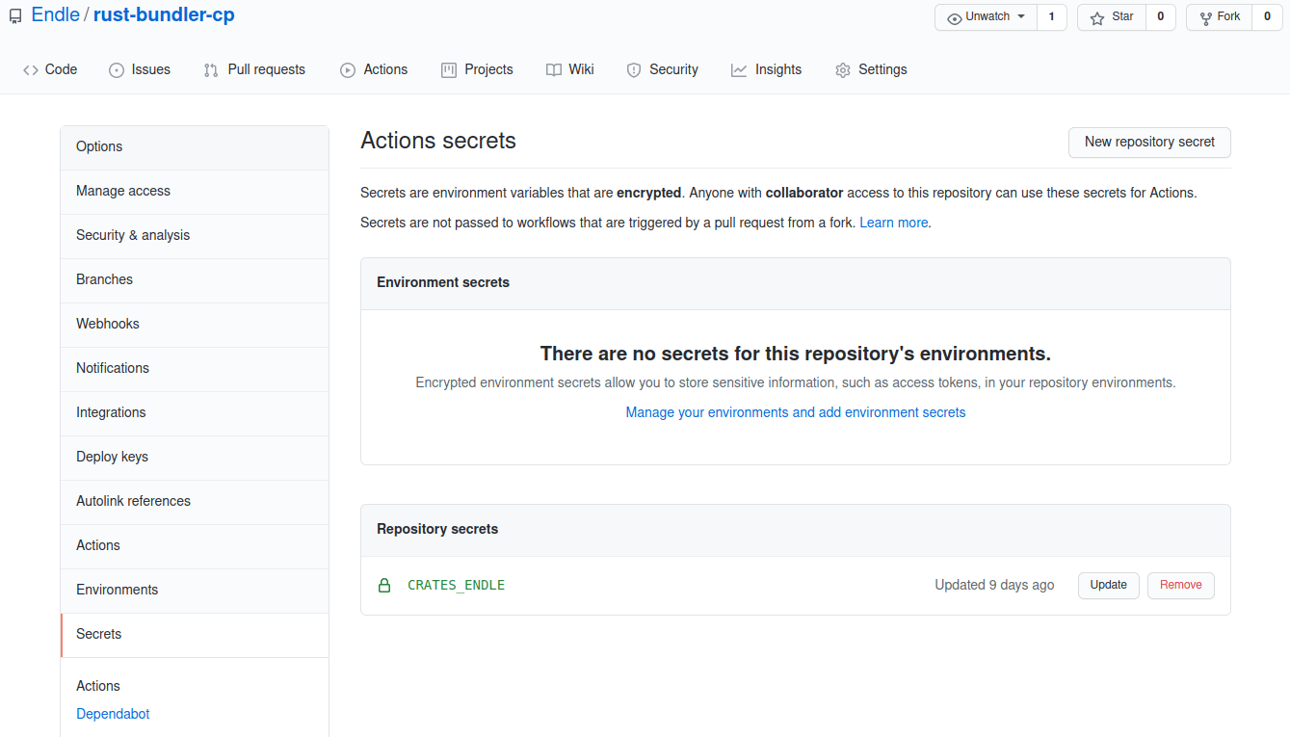1290x737 pixels.
Task: Click the repository book icon beside Endle
Action: click(x=15, y=16)
